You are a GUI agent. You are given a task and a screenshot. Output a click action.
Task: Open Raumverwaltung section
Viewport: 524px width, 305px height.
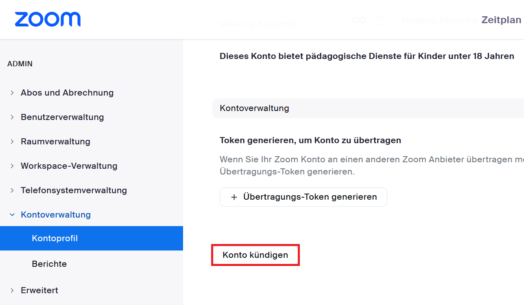55,142
